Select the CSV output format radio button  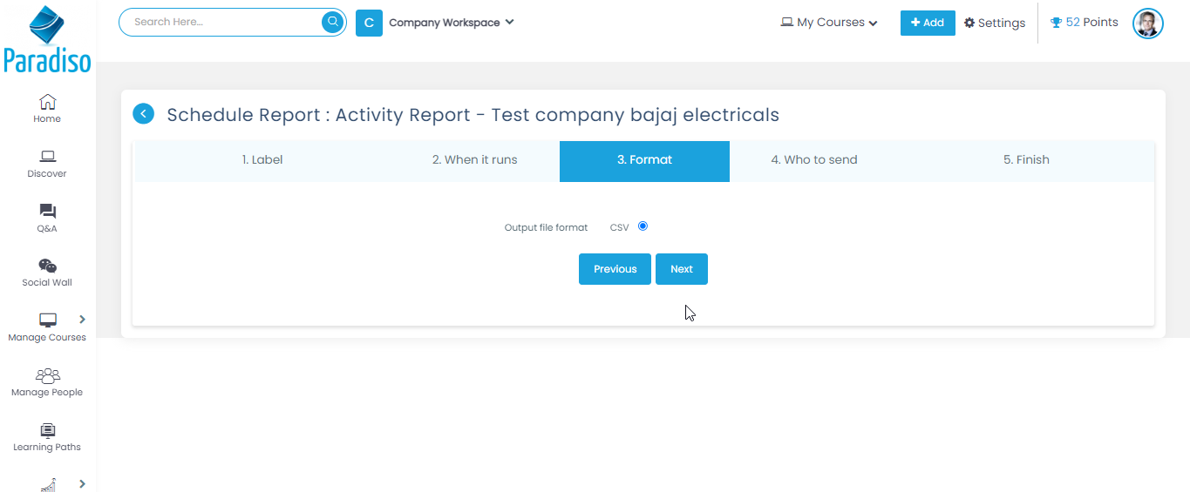[643, 226]
